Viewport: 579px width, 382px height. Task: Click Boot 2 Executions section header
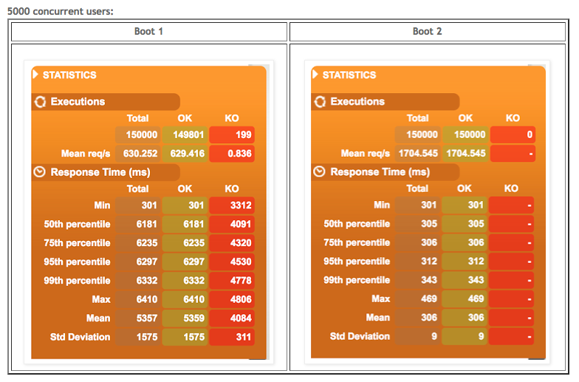tap(386, 102)
